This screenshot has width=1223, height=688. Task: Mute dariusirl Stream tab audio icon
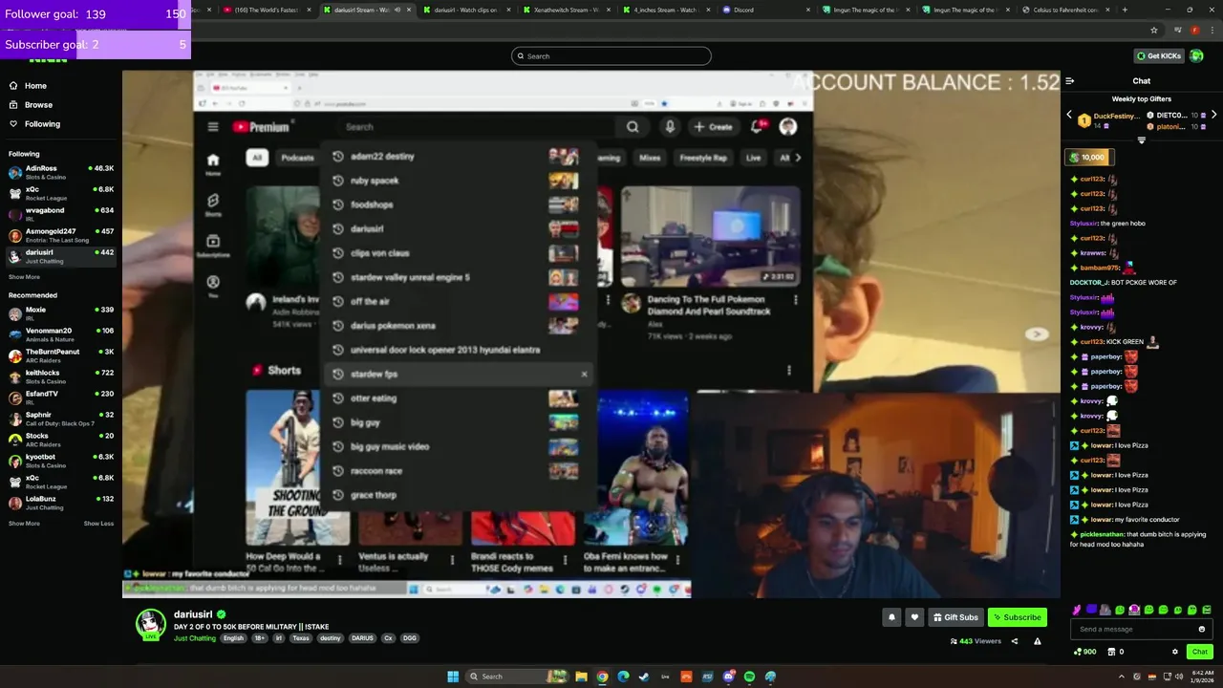(x=397, y=10)
